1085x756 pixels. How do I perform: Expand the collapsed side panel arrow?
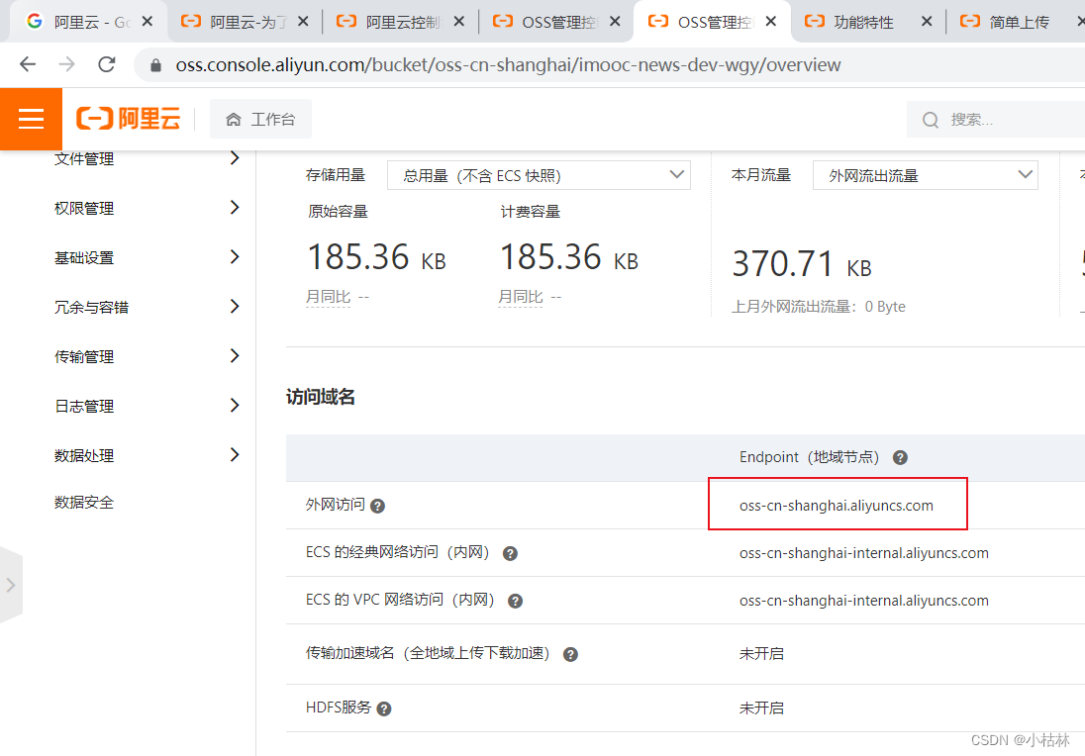(10, 585)
